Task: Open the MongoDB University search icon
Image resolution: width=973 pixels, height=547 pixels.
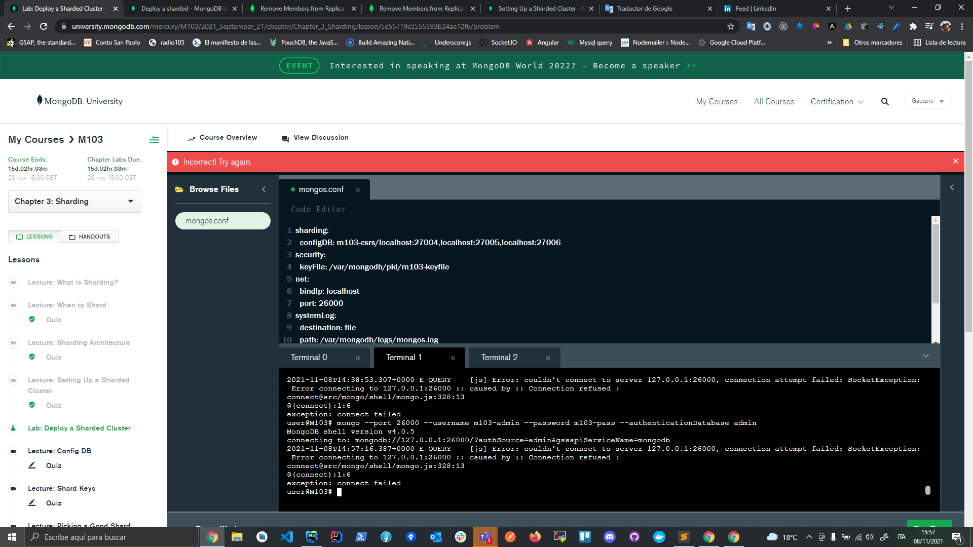Action: [885, 101]
